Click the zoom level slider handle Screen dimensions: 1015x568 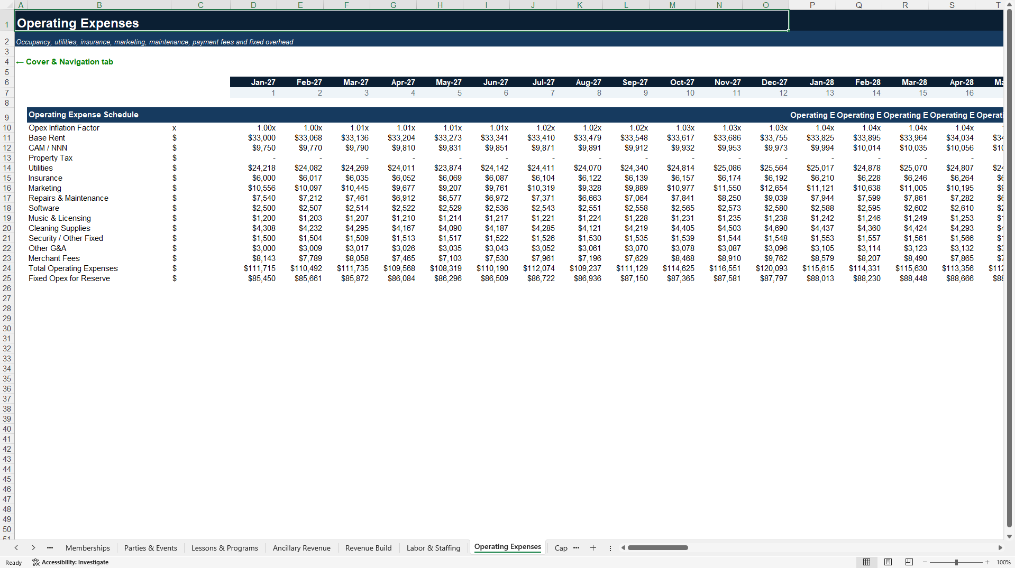click(x=956, y=562)
